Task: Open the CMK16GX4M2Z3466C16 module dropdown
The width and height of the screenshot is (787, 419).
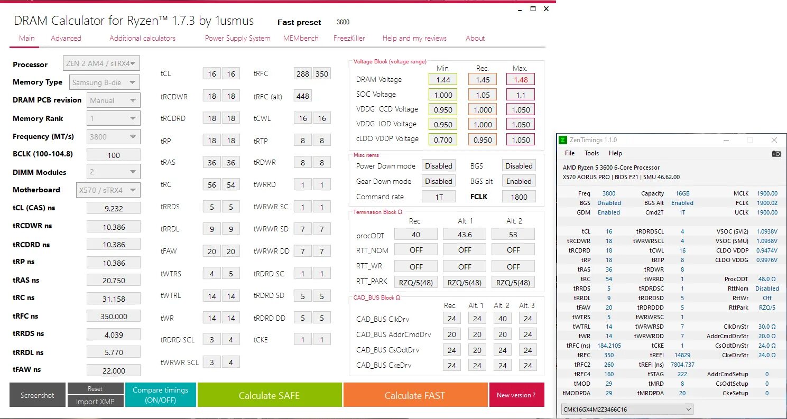Action: (x=627, y=409)
